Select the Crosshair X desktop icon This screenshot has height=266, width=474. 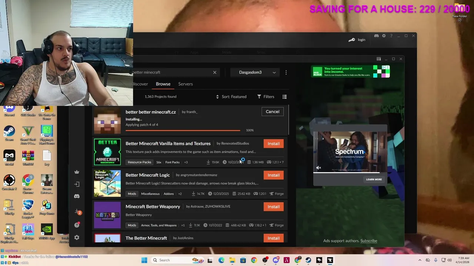(x=9, y=183)
